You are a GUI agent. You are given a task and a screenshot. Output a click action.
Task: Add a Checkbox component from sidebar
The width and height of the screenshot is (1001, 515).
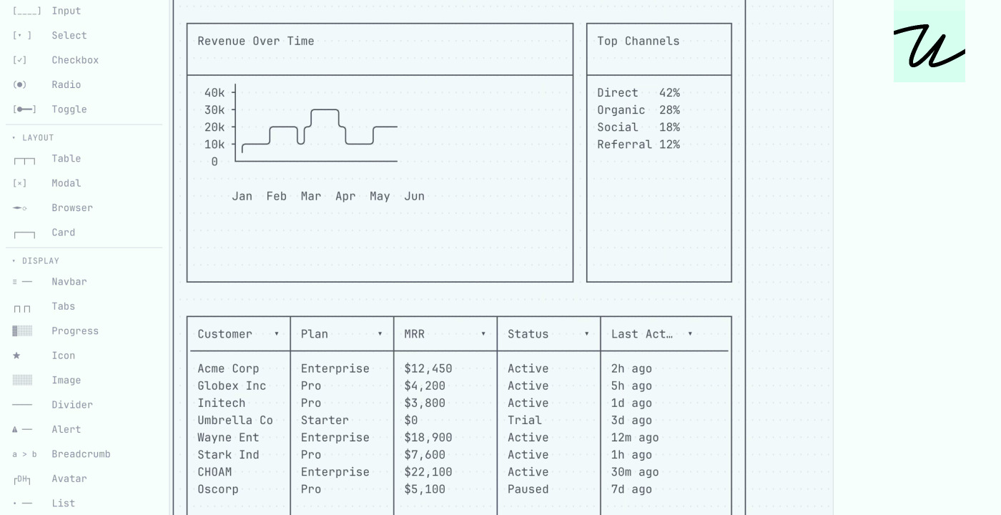pyautogui.click(x=20, y=60)
